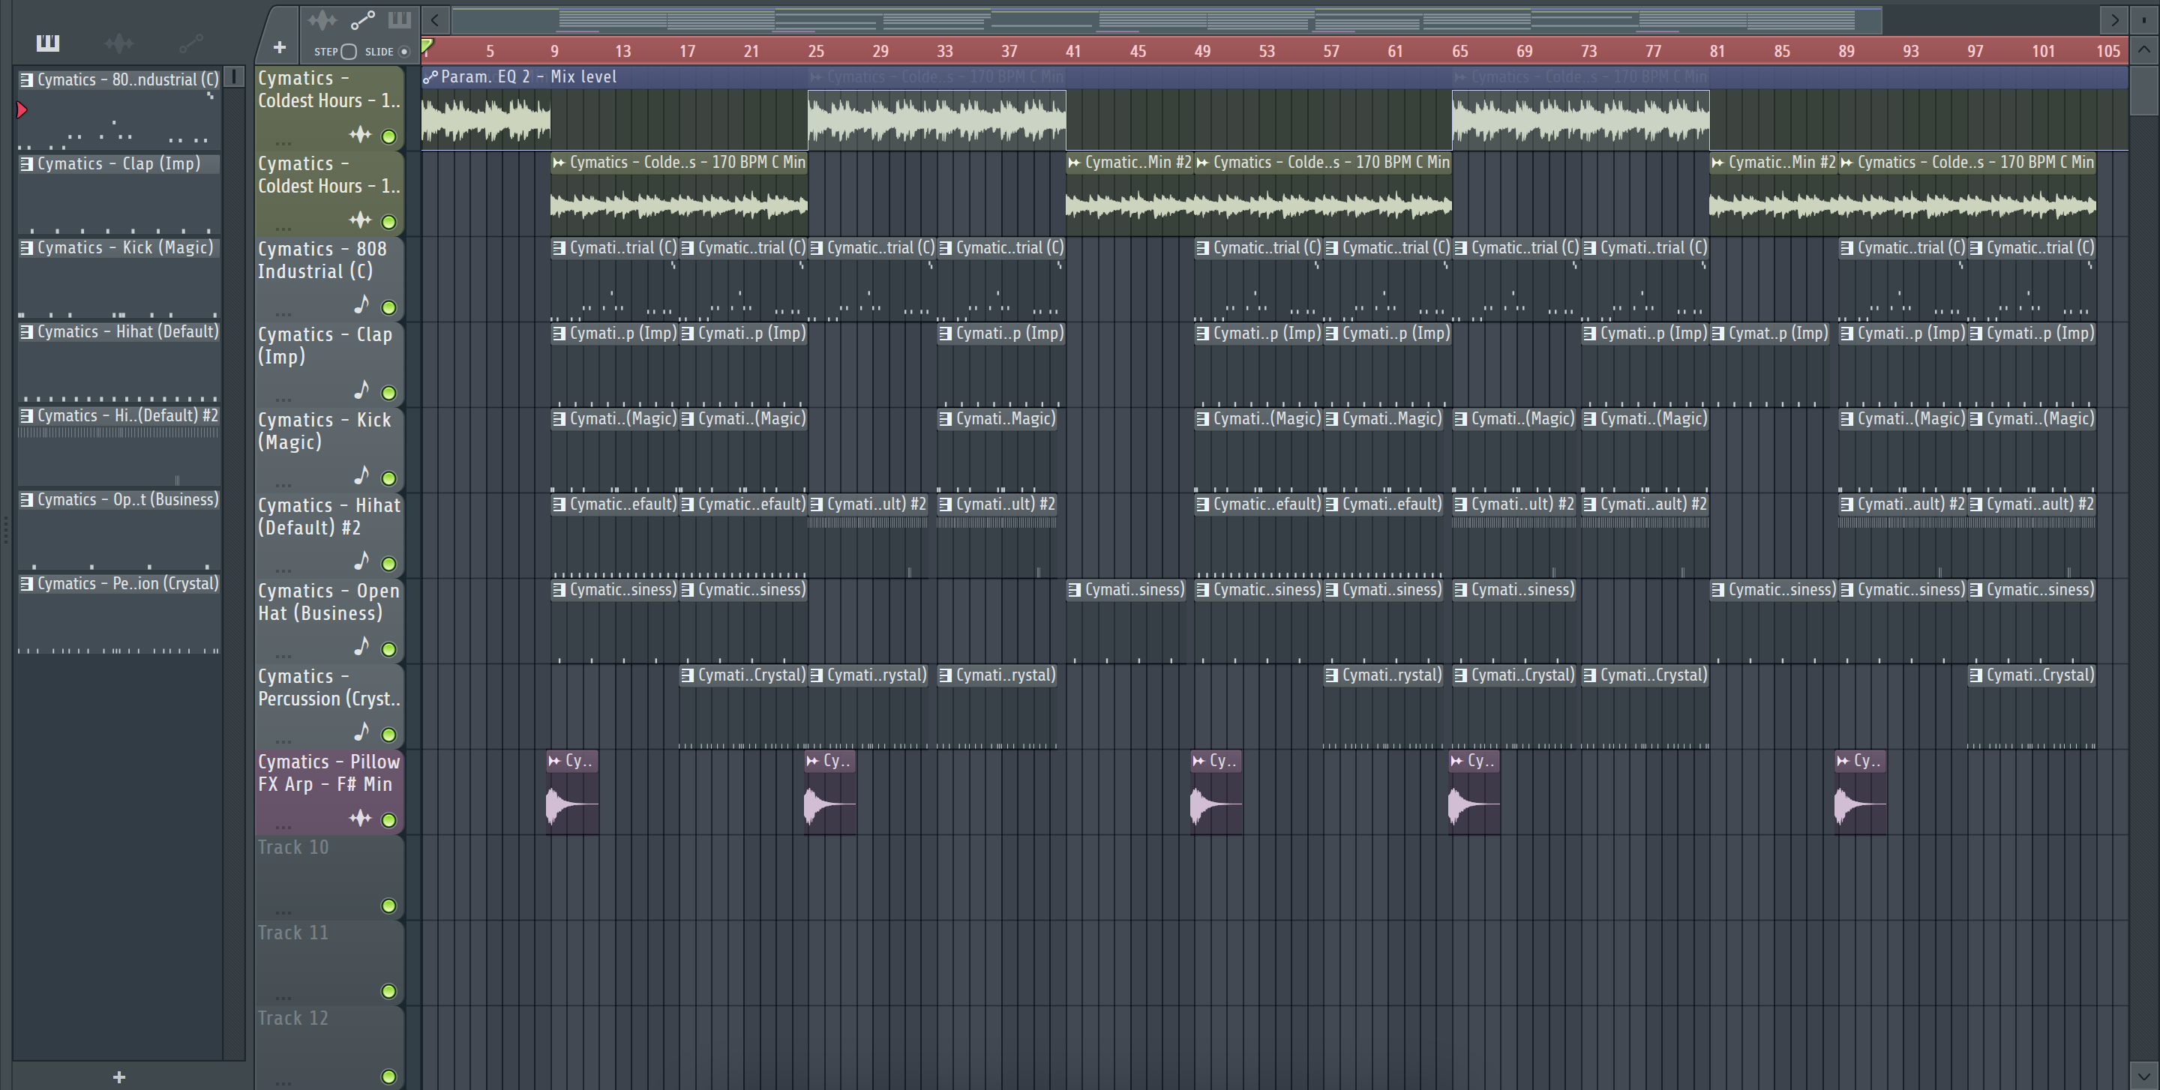Mute the Hihat (Default) #2 track

389,564
